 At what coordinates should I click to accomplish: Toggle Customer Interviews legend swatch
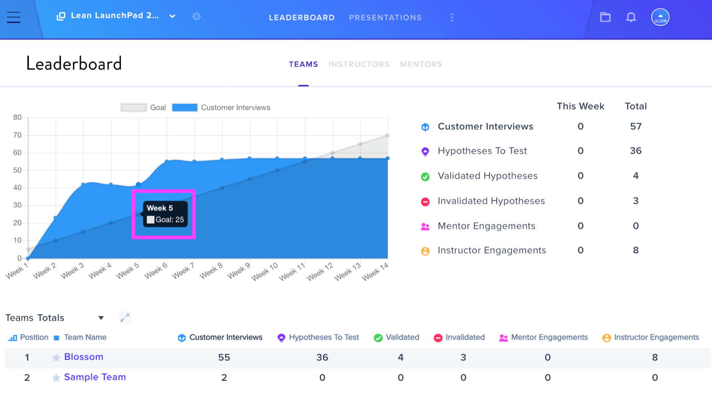(x=185, y=108)
